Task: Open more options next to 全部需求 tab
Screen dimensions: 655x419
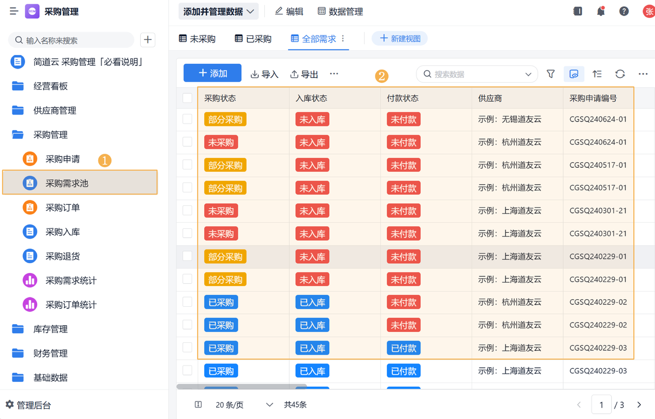Action: pyautogui.click(x=343, y=39)
